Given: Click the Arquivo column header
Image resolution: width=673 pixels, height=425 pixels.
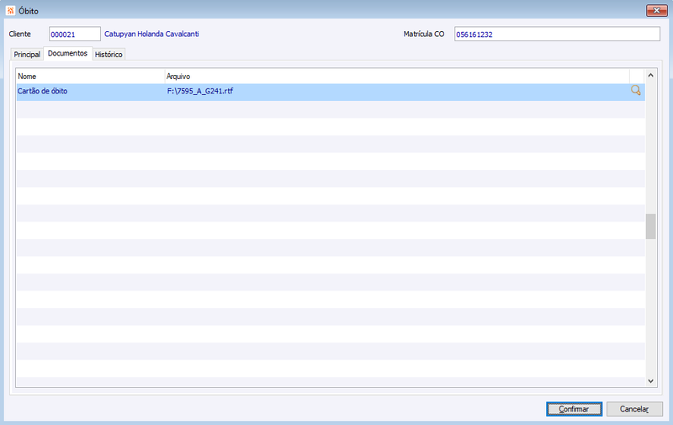Looking at the screenshot, I should (x=397, y=77).
